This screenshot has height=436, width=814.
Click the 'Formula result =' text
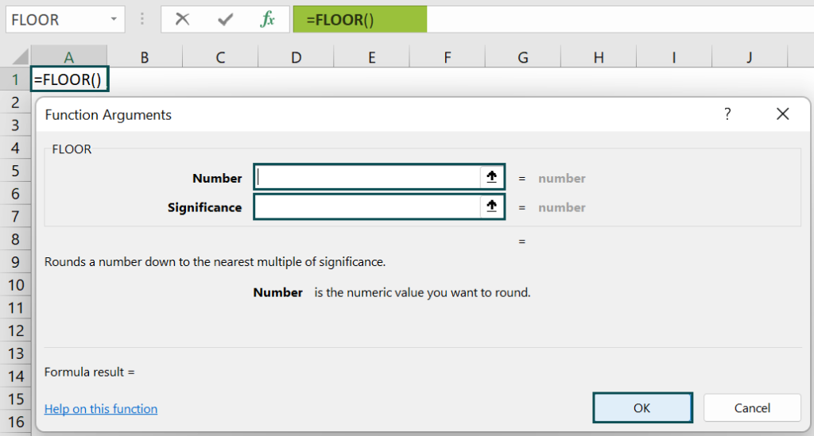tap(89, 372)
